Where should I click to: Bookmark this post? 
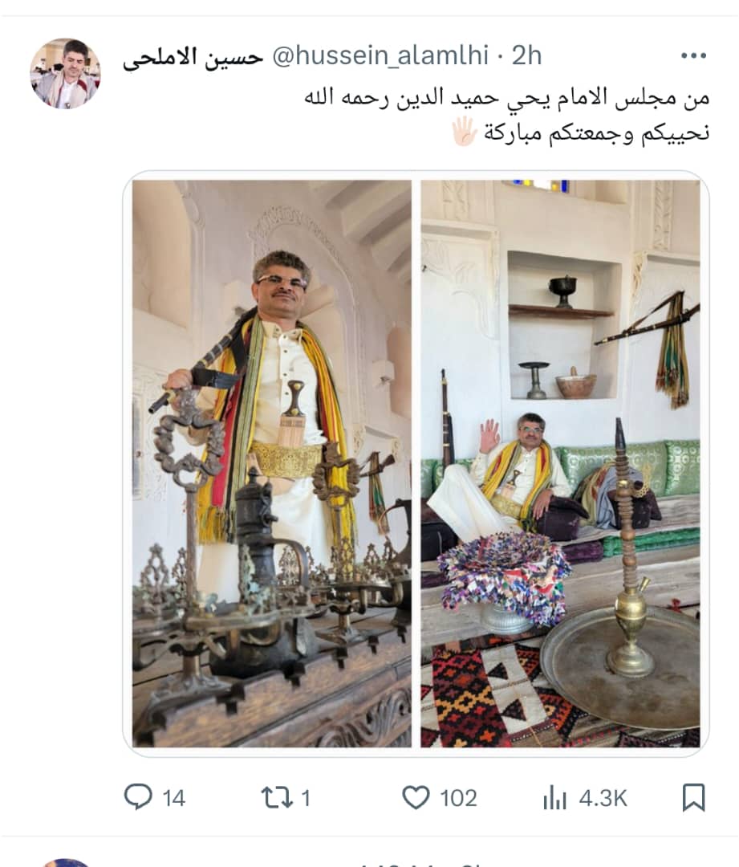coord(694,797)
